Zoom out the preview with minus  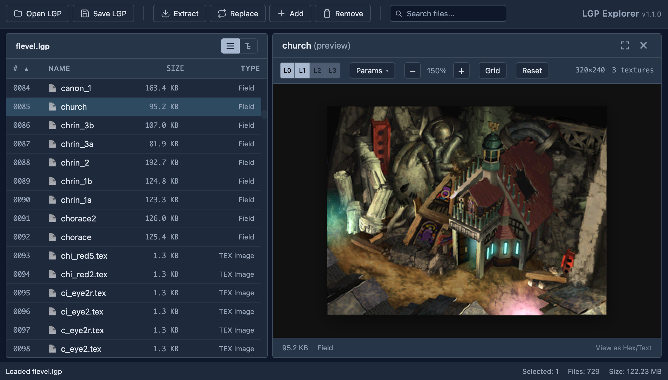pos(412,70)
